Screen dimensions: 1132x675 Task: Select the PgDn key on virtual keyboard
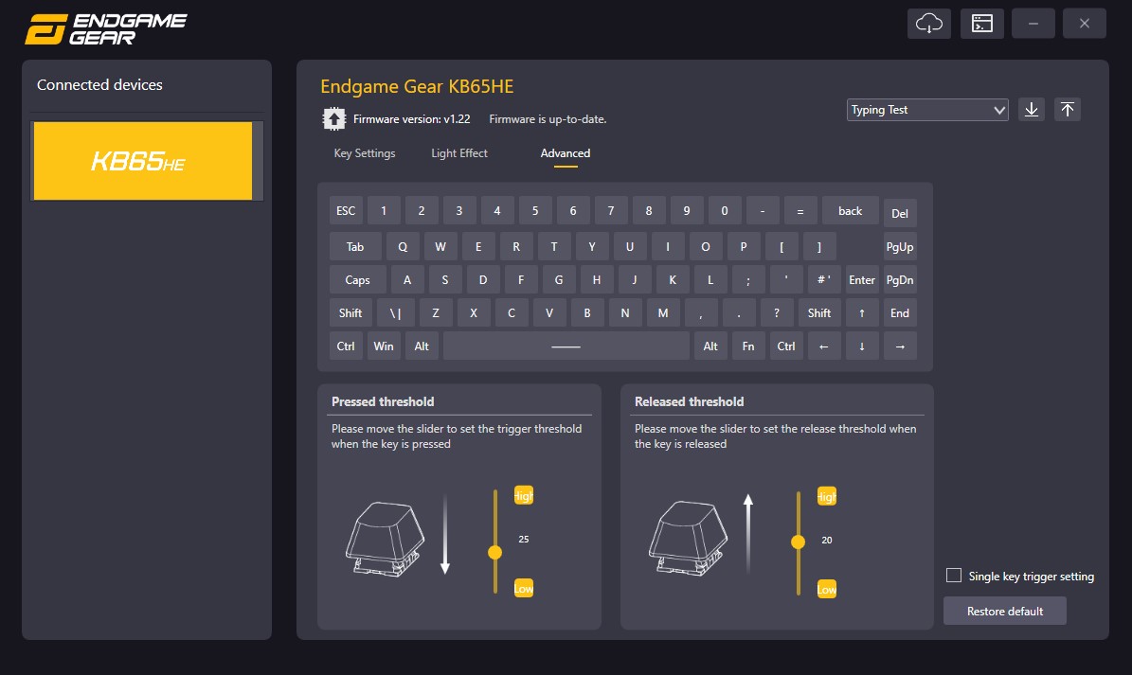click(x=900, y=280)
